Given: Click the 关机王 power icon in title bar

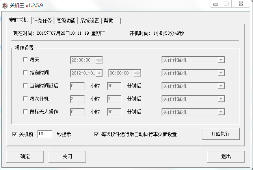Looking at the screenshot, I should (5, 5).
